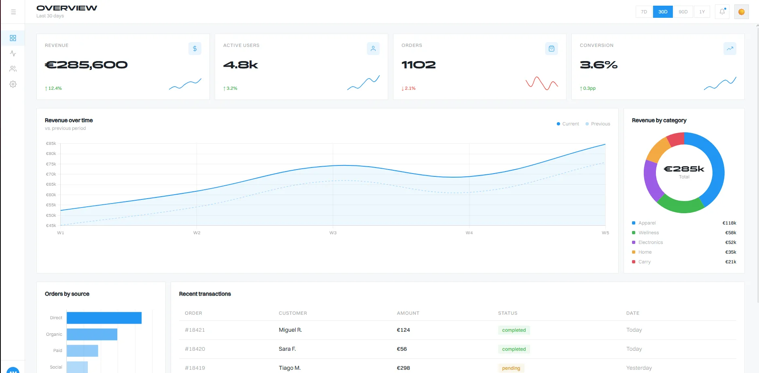The height and width of the screenshot is (373, 759).
Task: Click the Apparel legend color swatch
Action: pos(634,223)
